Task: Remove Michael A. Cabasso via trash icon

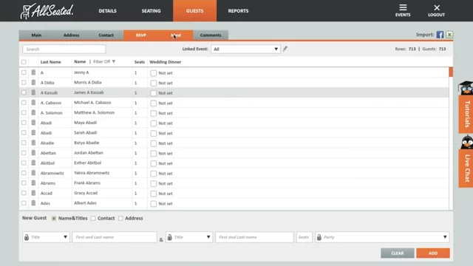Action: click(33, 103)
